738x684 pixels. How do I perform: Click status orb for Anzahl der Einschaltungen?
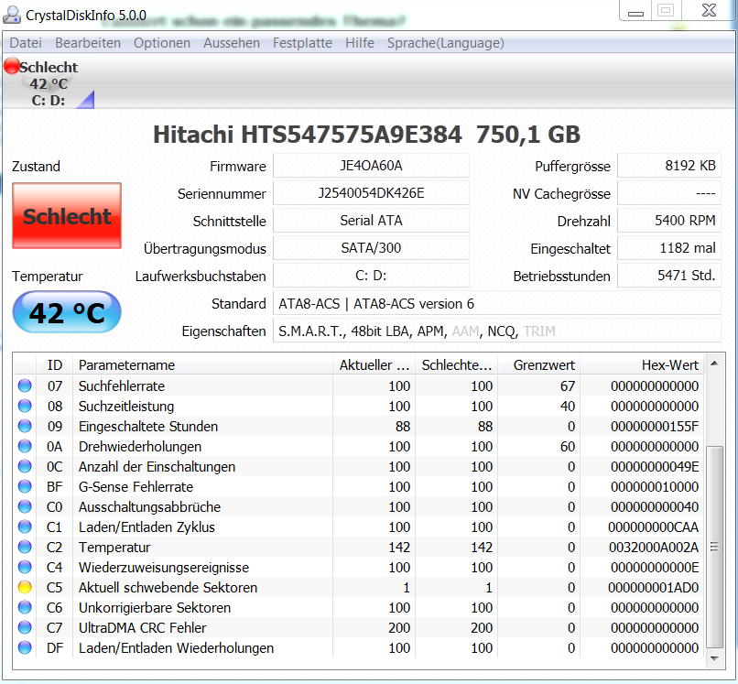coord(25,466)
